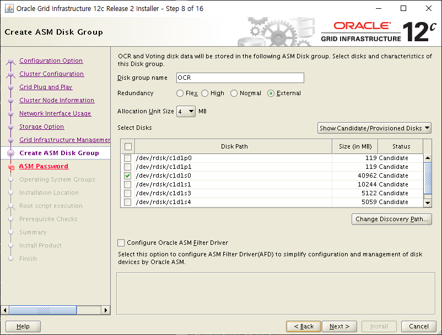
Task: Check the /dev/rdsk/c1d1p0 disk
Action: click(x=128, y=158)
